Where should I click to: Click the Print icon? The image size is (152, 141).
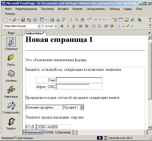pos(52,19)
